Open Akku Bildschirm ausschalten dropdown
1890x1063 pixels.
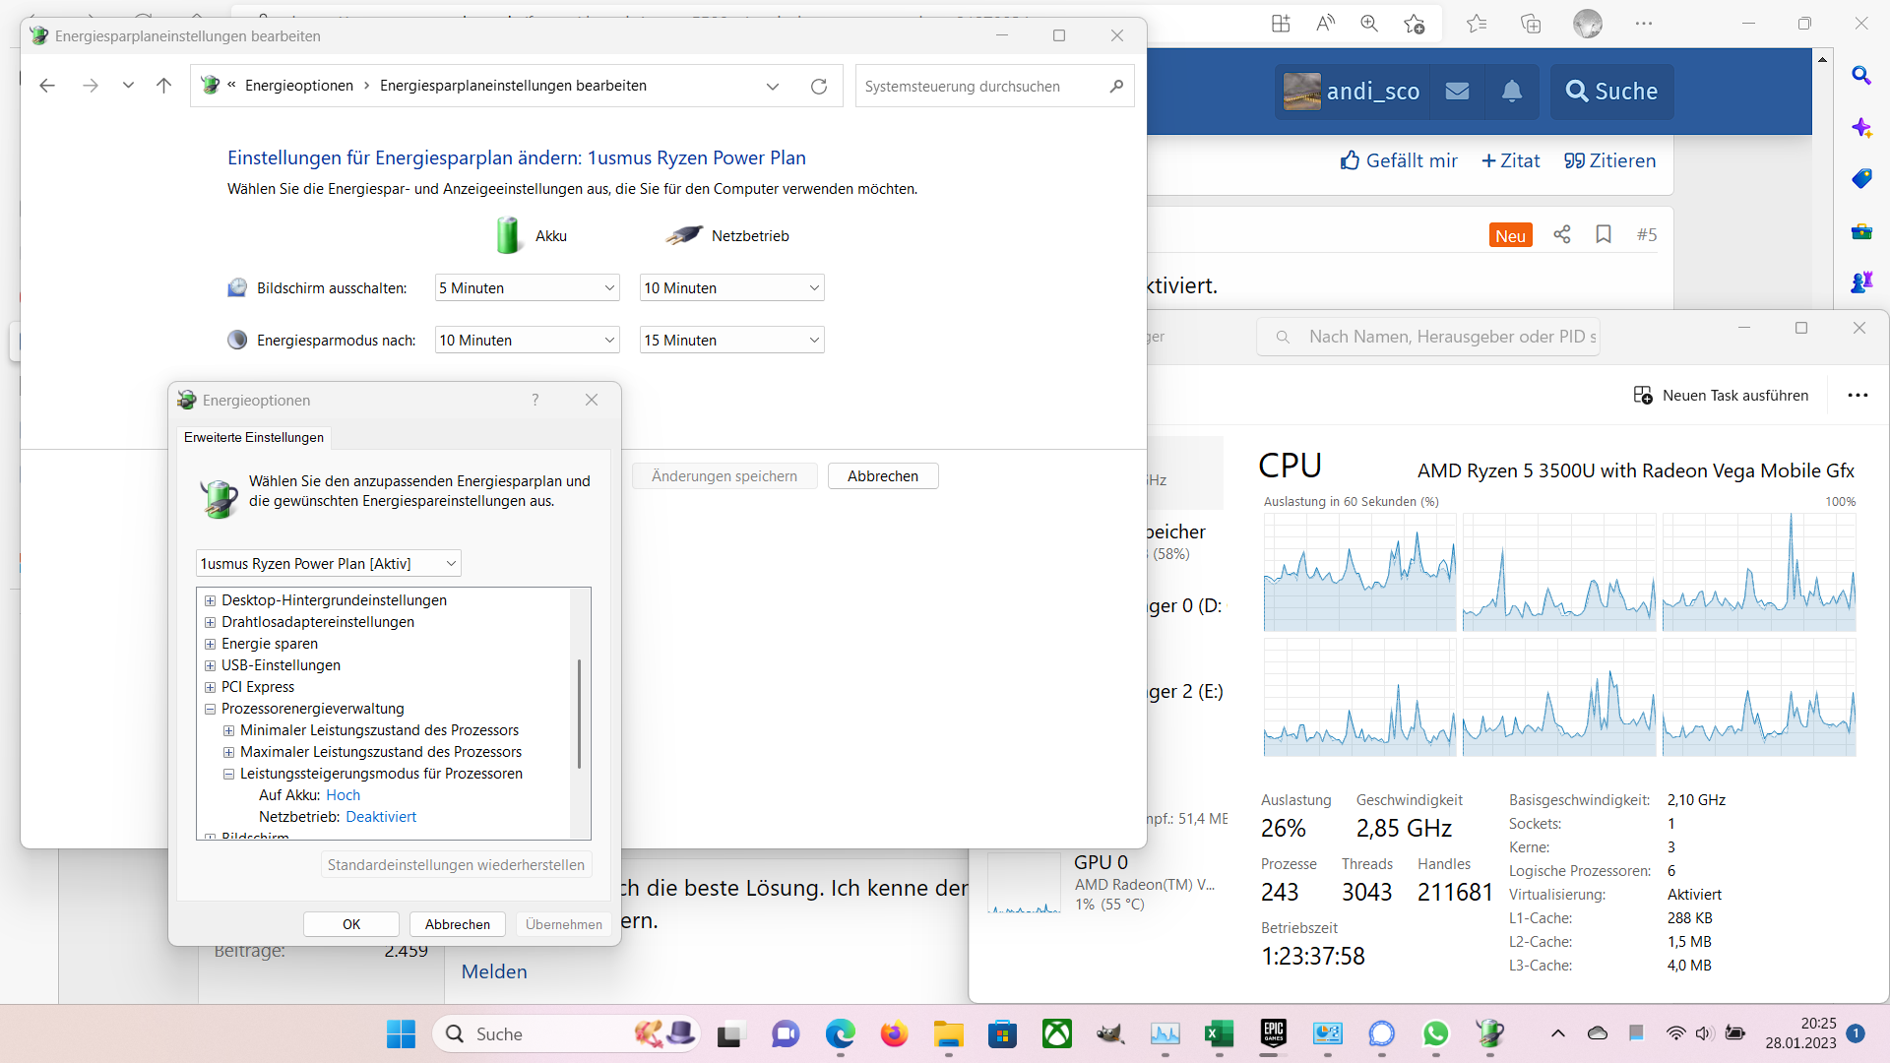527,288
